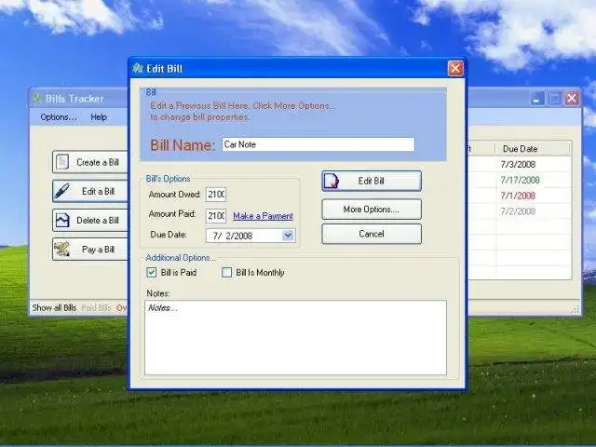
Task: Click Create a Bill in Bills Tracker
Action: [90, 162]
